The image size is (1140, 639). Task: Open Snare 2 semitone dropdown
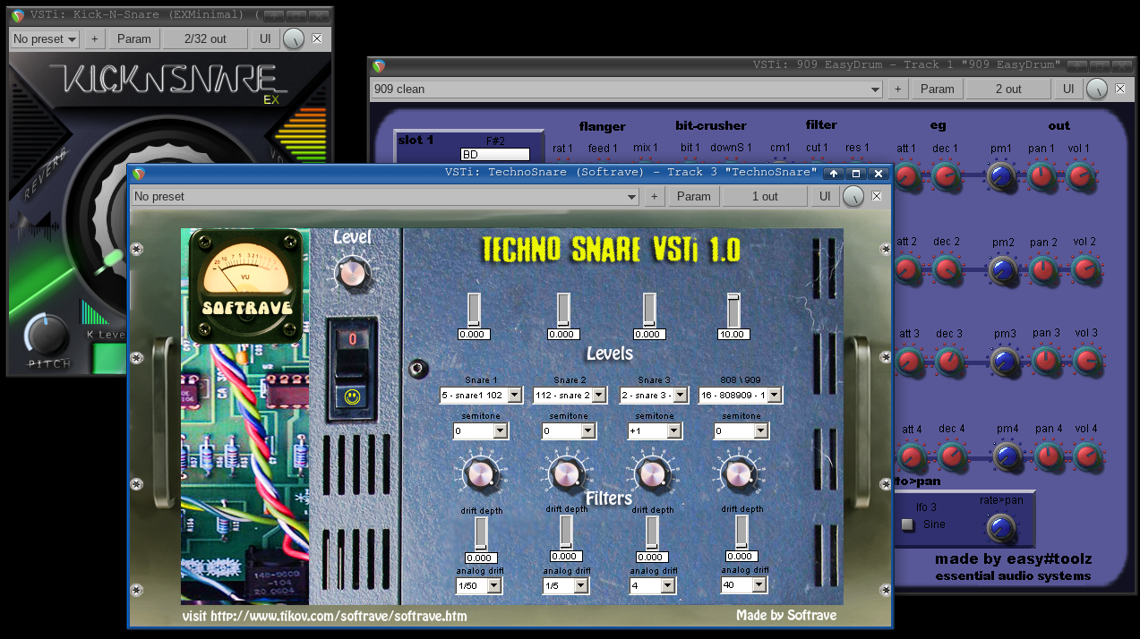569,431
